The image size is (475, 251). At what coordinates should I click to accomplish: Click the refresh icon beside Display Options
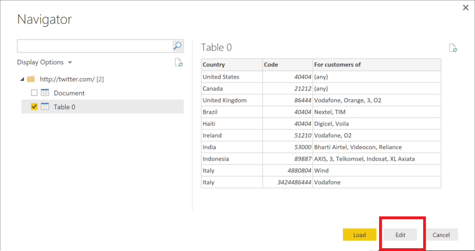(178, 62)
